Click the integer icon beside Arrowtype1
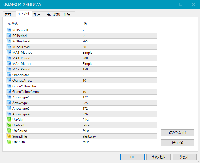Screen dimensions: 200x163 click(x=9, y=97)
